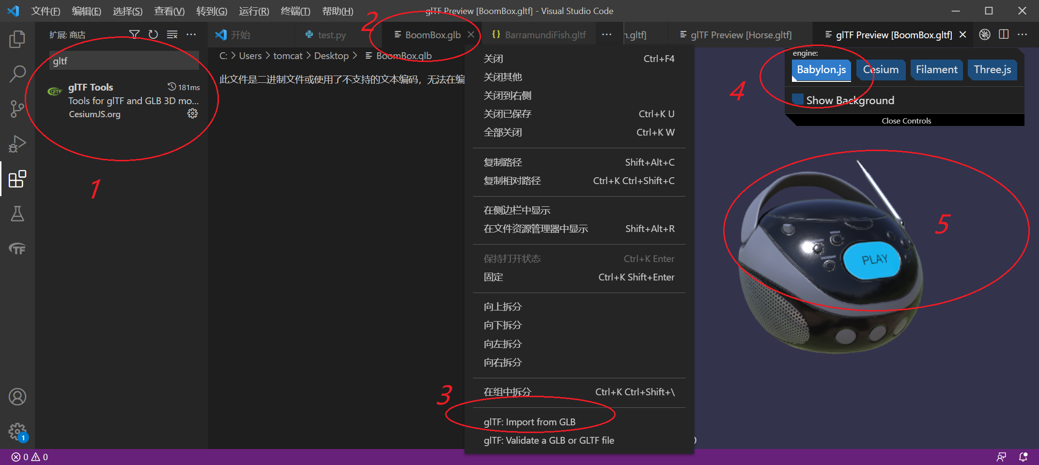
Task: Switch to the test.py tab
Action: click(331, 34)
